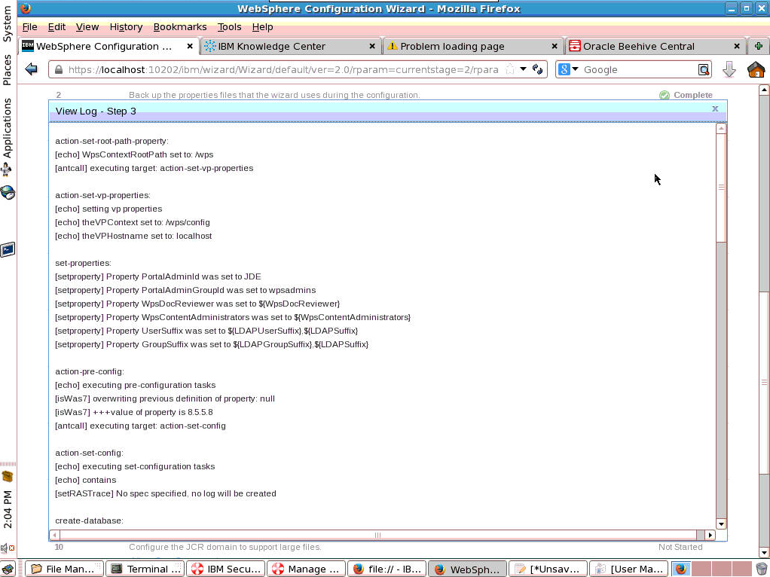Click the Complete status check icon
Screen dimensions: 770x577
tap(664, 95)
